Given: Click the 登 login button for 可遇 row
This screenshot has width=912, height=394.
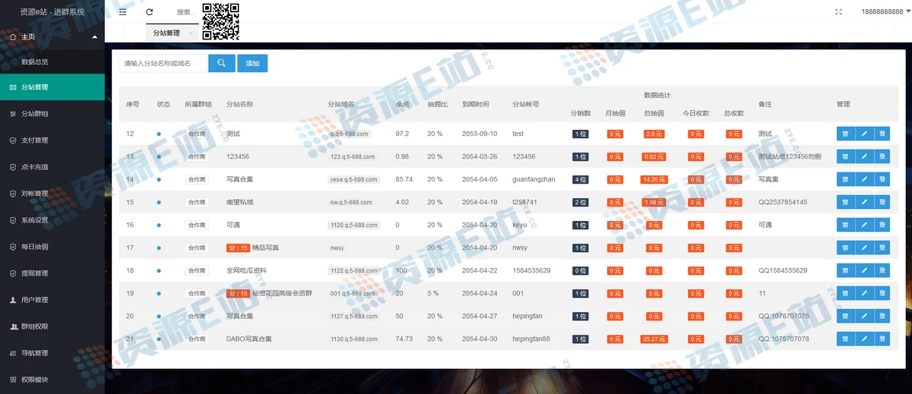Looking at the screenshot, I should click(x=882, y=225).
